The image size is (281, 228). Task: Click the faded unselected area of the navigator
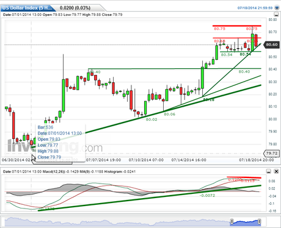[x=117, y=222]
